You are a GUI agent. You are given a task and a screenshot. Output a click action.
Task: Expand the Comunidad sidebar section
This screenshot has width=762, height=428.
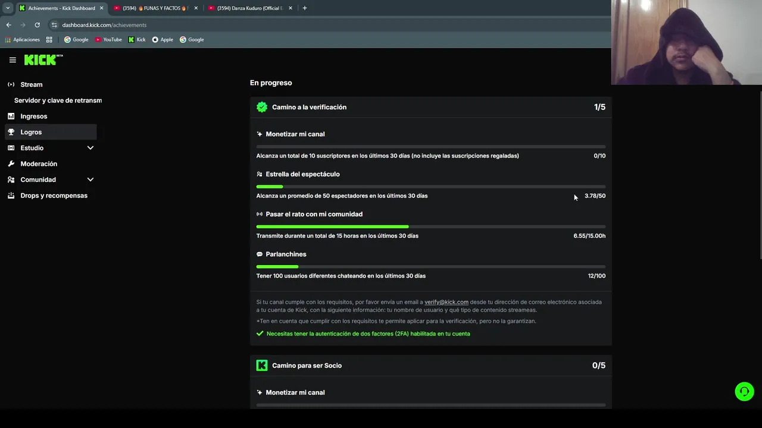(90, 180)
